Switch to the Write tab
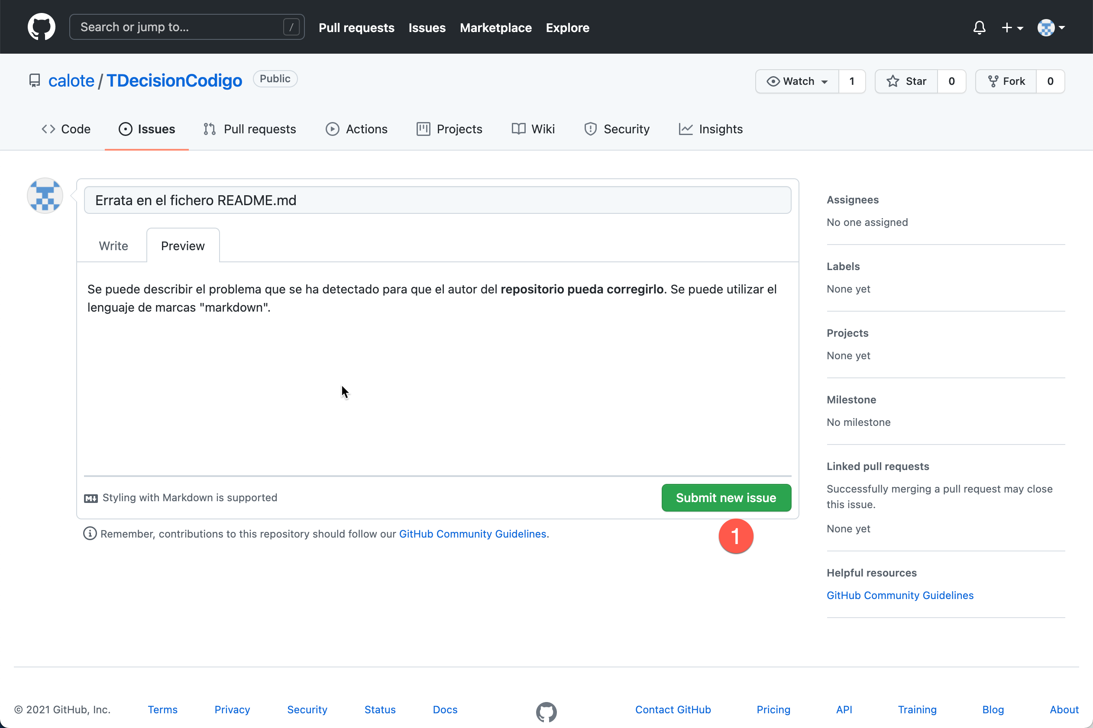 (x=113, y=245)
